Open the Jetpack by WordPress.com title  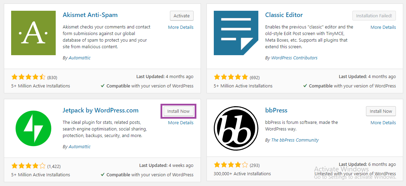coord(101,110)
